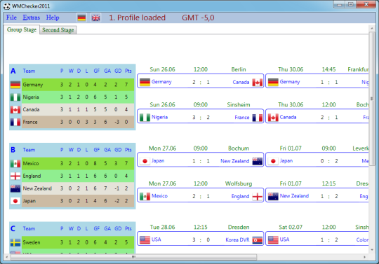Viewport: 379px width, 264px height.
Task: Switch language with the German flag icon
Action: tap(81, 18)
